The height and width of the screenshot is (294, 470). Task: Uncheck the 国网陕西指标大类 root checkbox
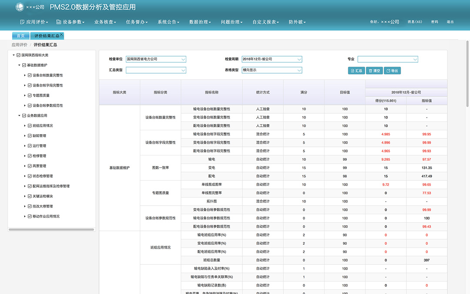tap(18, 55)
